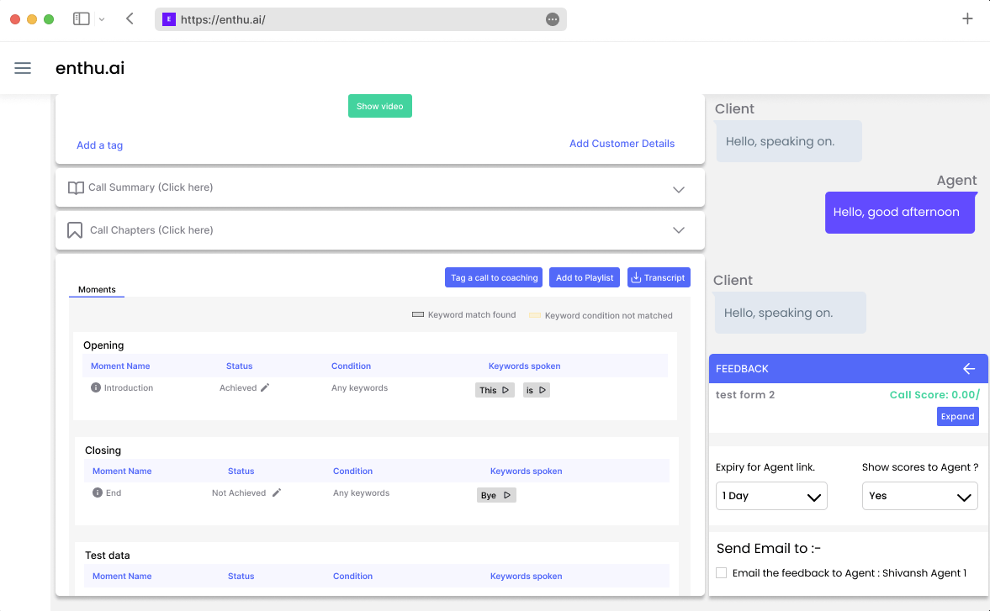This screenshot has width=990, height=611.
Task: Edit the Introduction moment status pencil
Action: (x=265, y=388)
